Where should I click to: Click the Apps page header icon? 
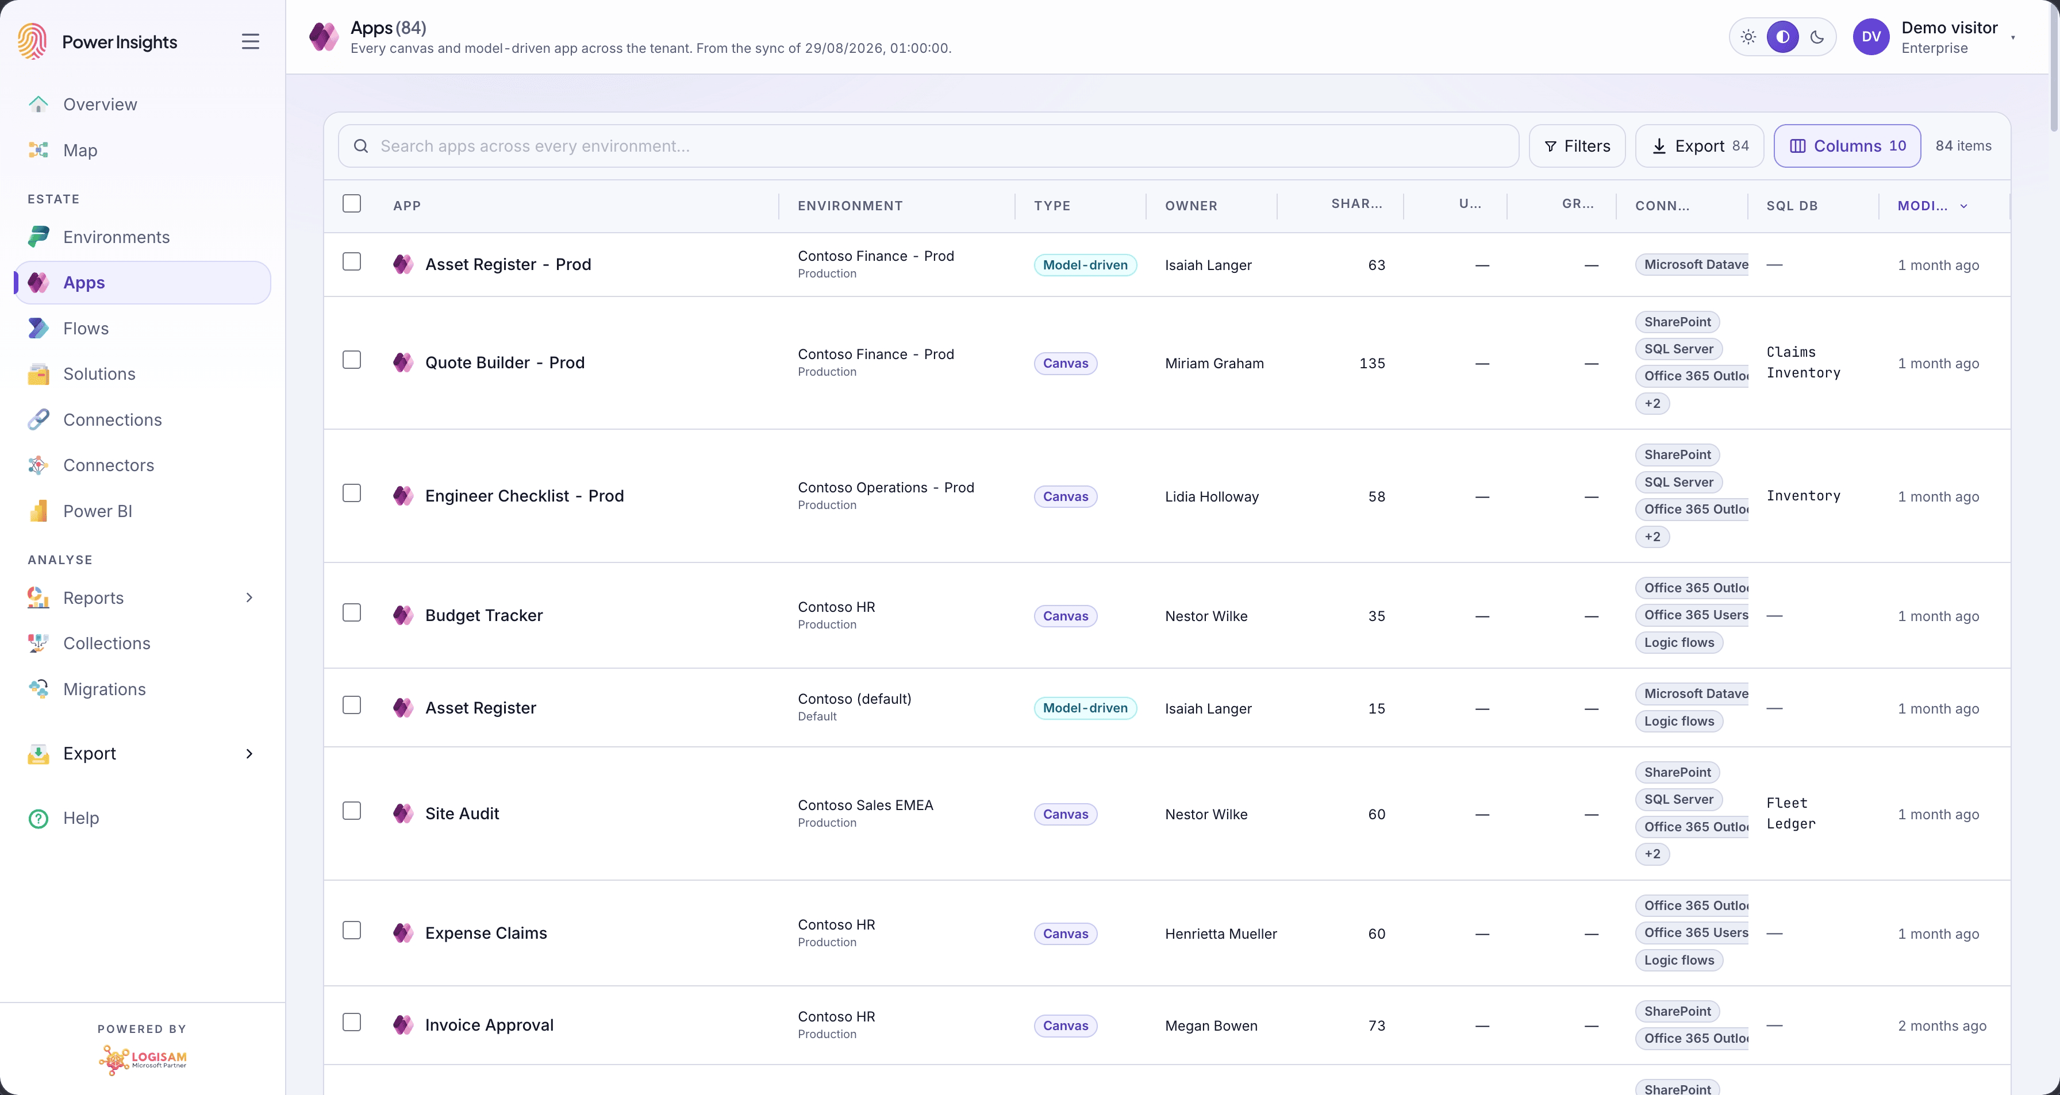tap(324, 37)
